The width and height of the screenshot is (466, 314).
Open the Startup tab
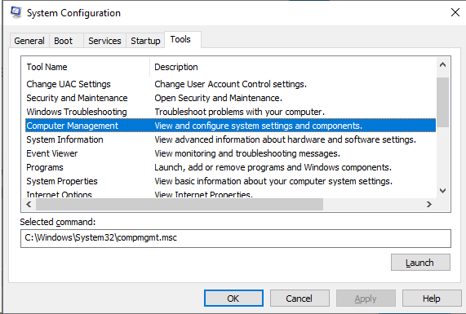(145, 41)
